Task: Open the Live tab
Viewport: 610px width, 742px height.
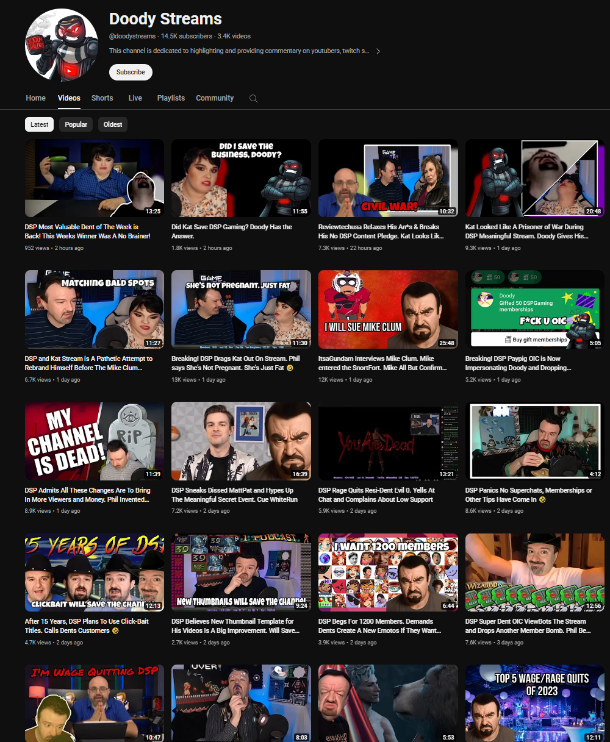Action: [x=135, y=98]
